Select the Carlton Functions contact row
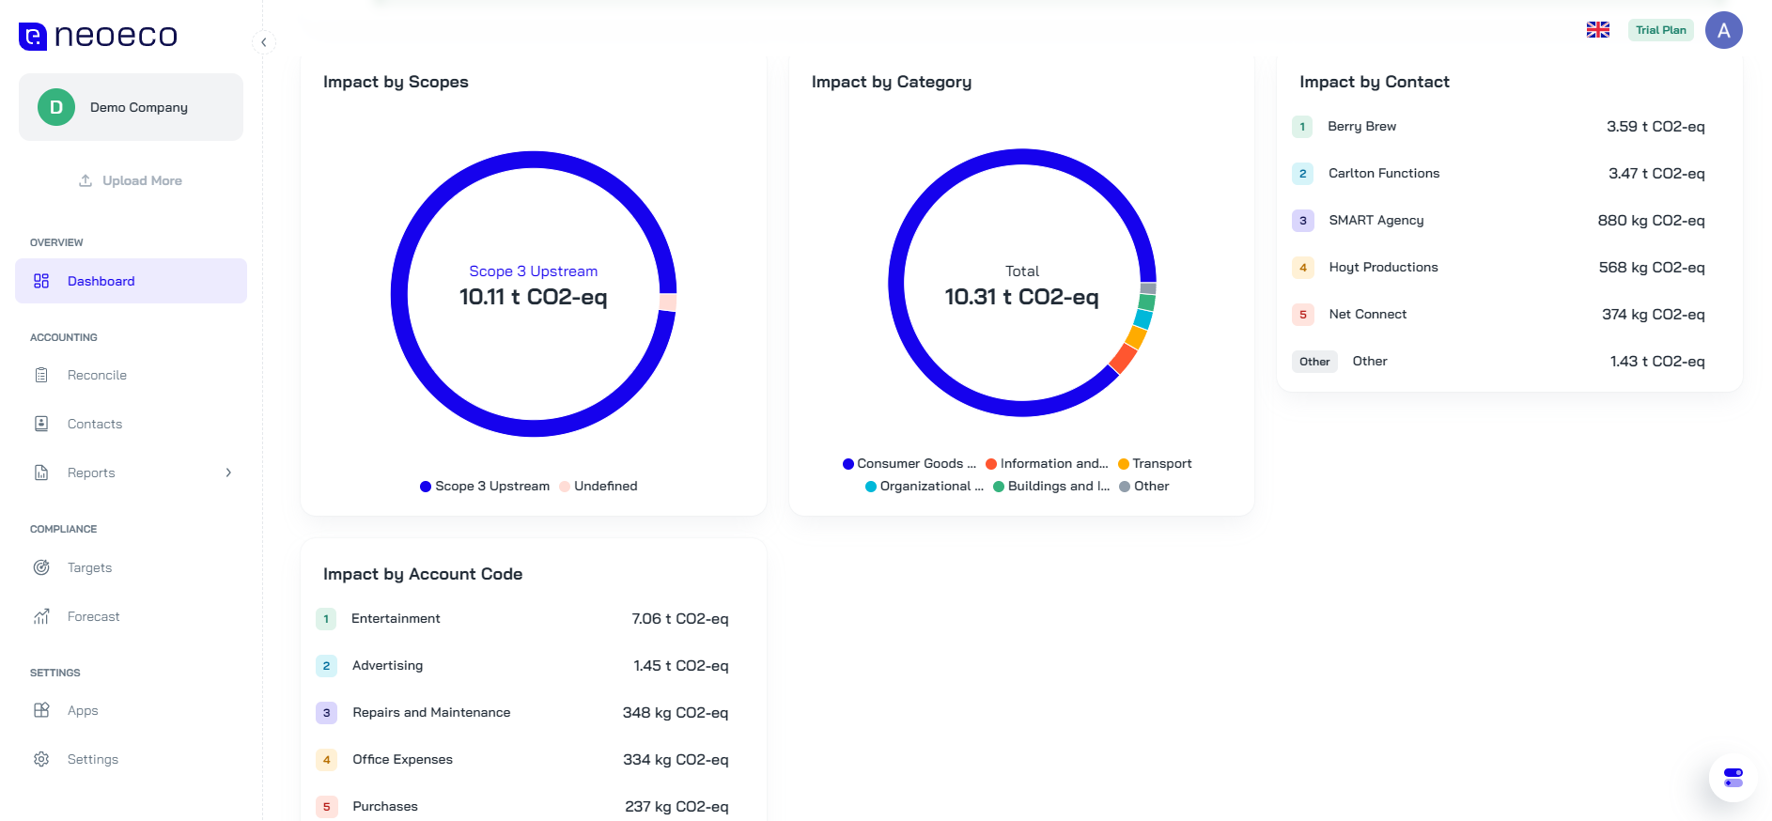The image size is (1772, 821). pos(1509,173)
